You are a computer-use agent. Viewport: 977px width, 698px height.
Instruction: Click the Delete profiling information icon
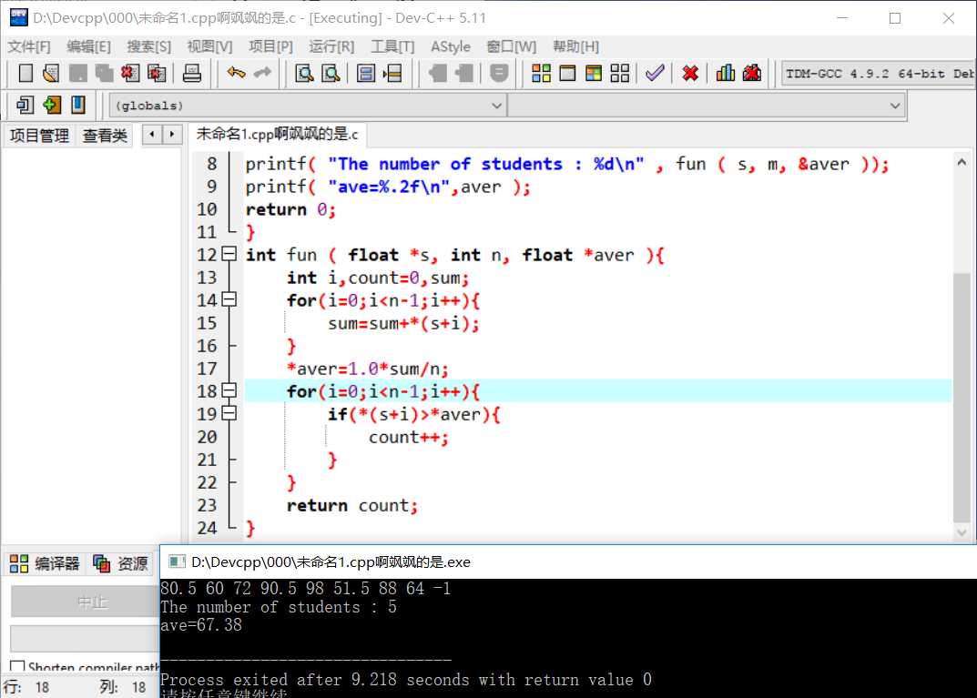[x=752, y=74]
